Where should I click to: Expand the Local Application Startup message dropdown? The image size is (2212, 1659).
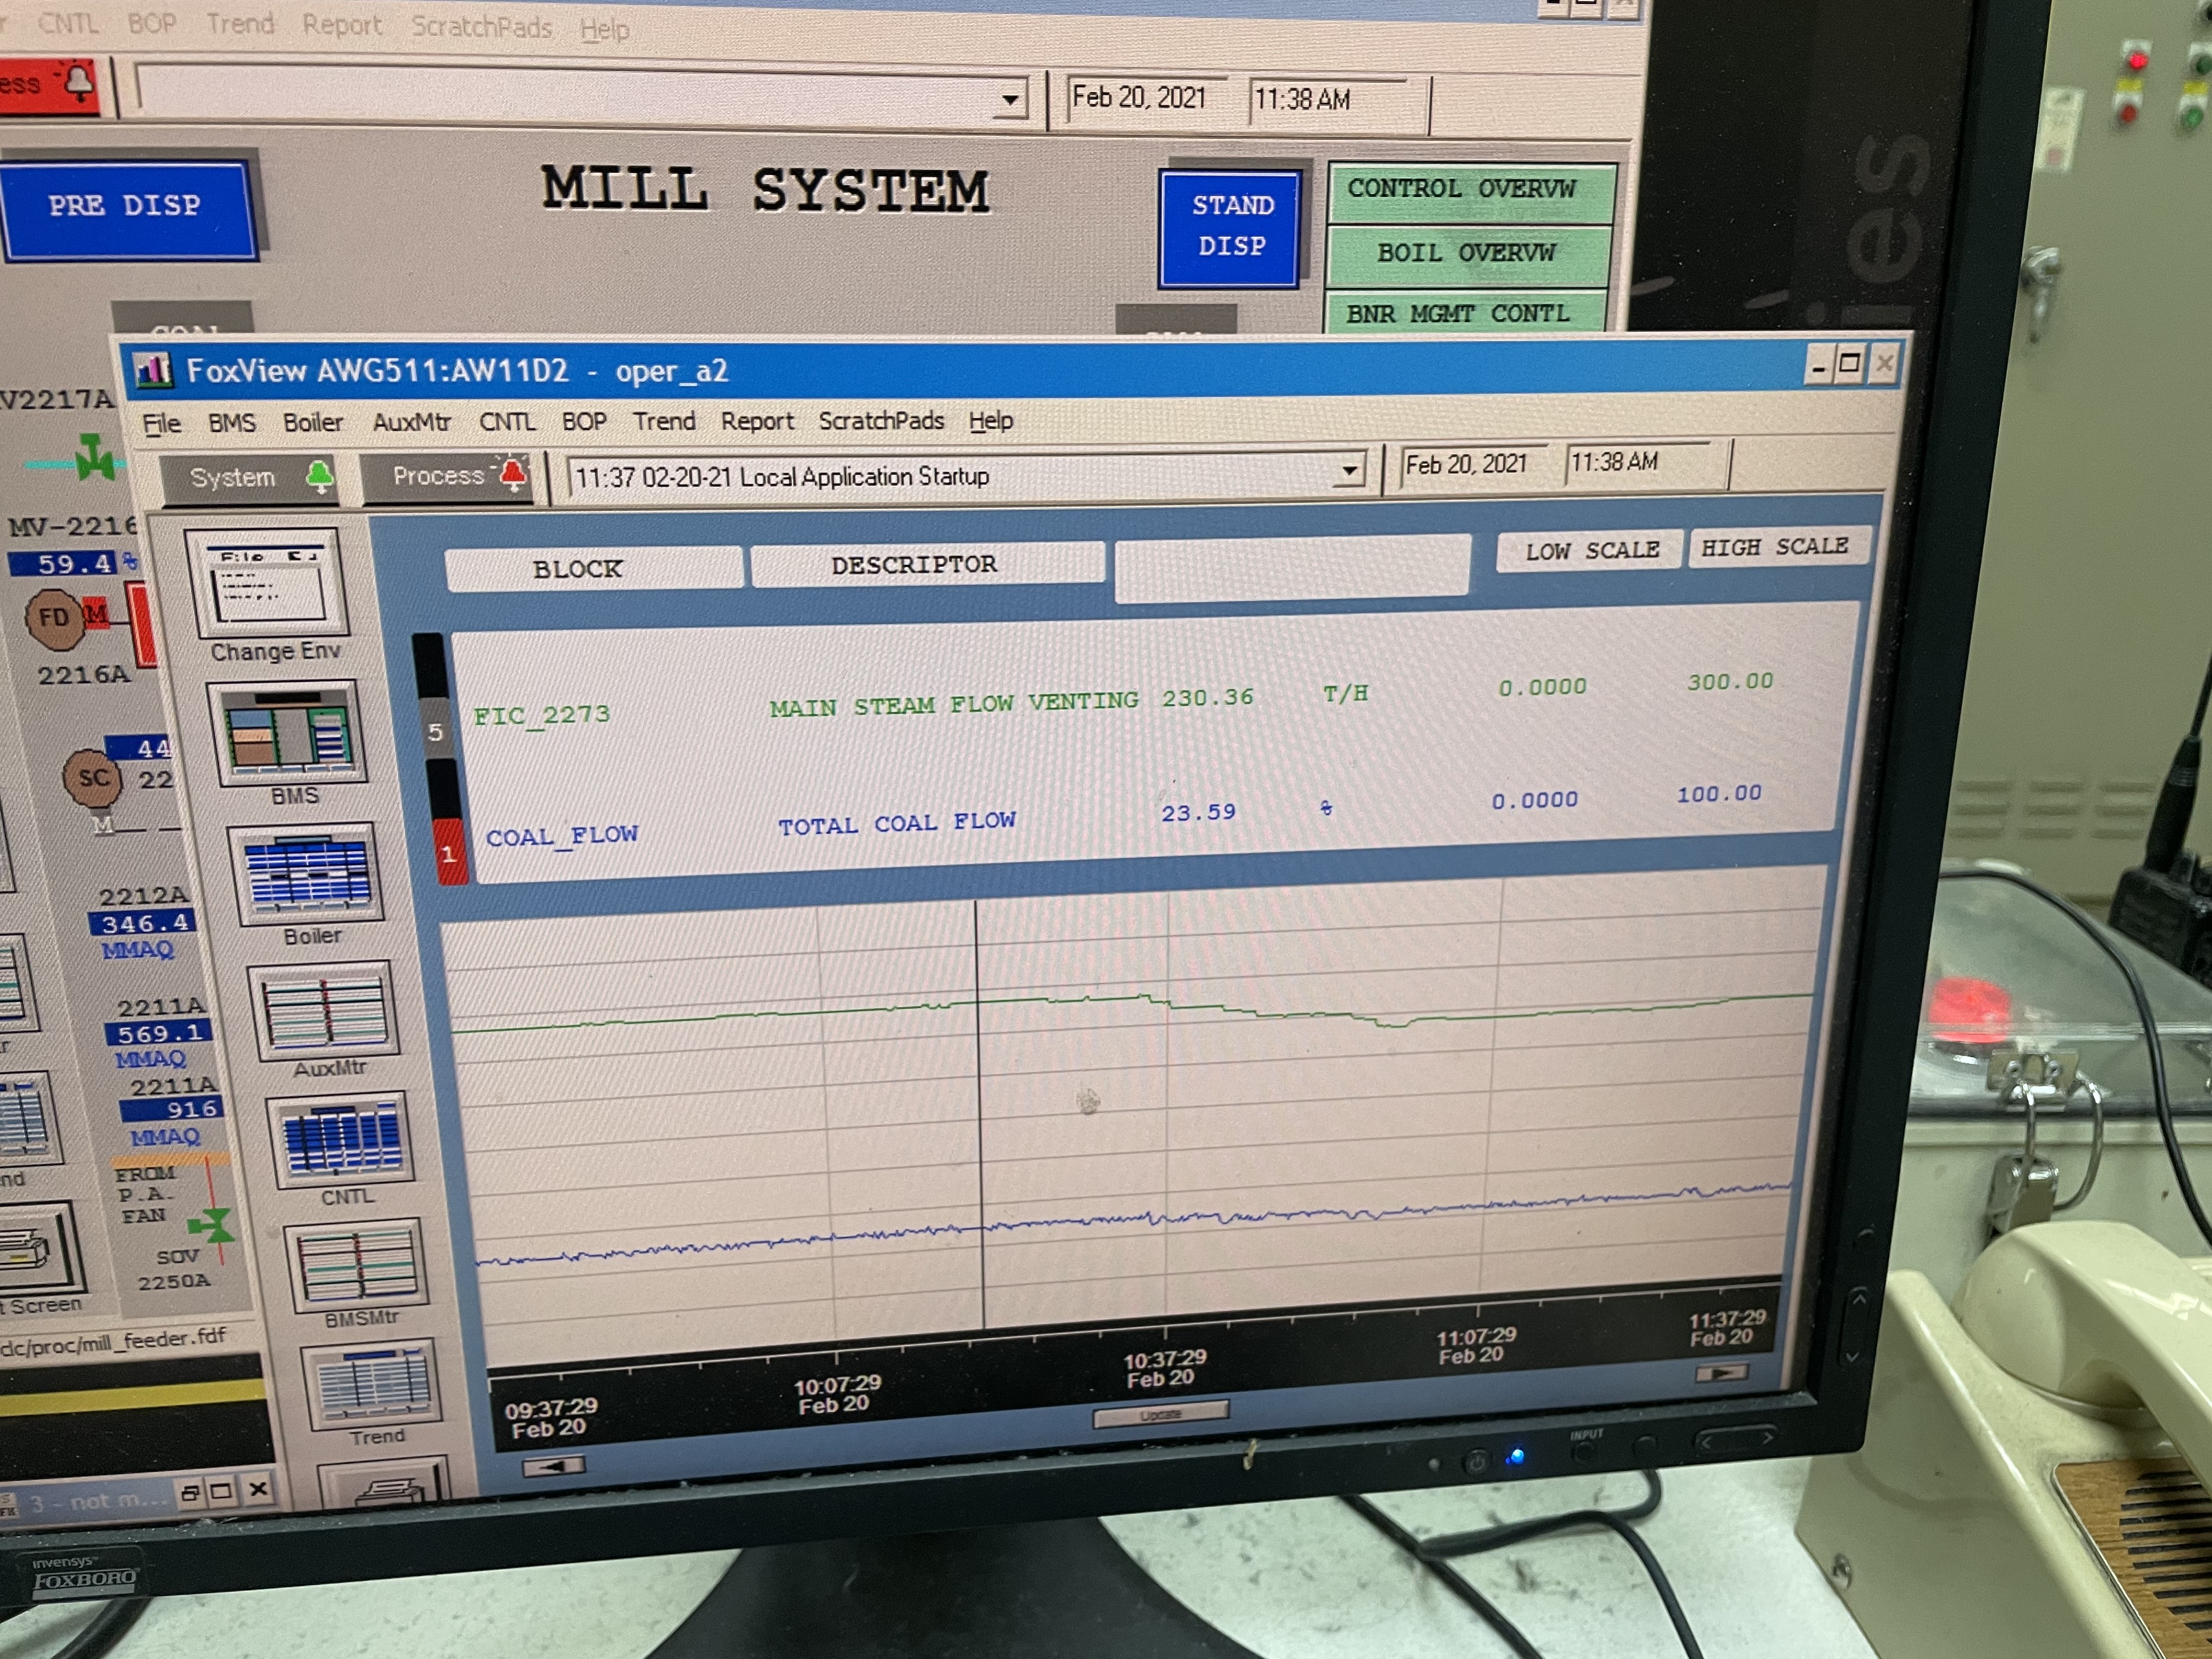(x=1350, y=469)
